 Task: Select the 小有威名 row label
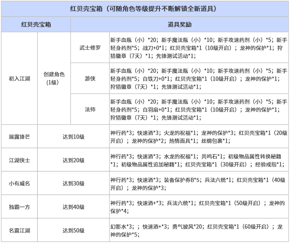pos(19,184)
